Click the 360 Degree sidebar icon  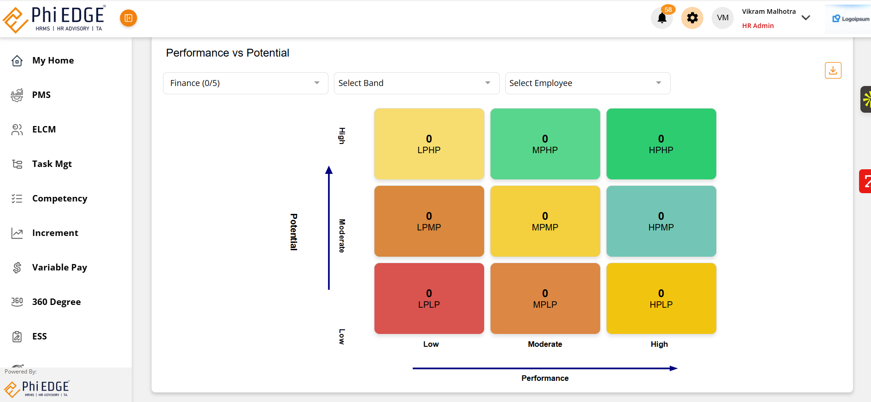(17, 302)
